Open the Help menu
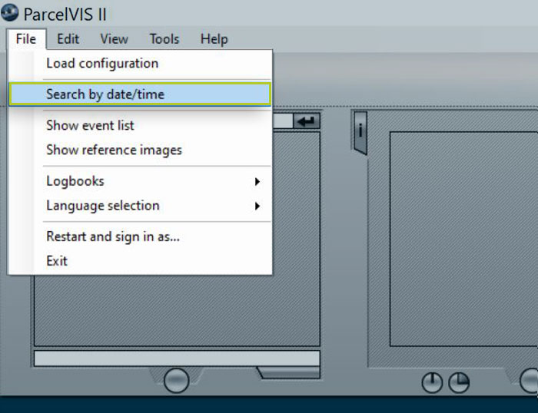The width and height of the screenshot is (538, 413). point(214,39)
